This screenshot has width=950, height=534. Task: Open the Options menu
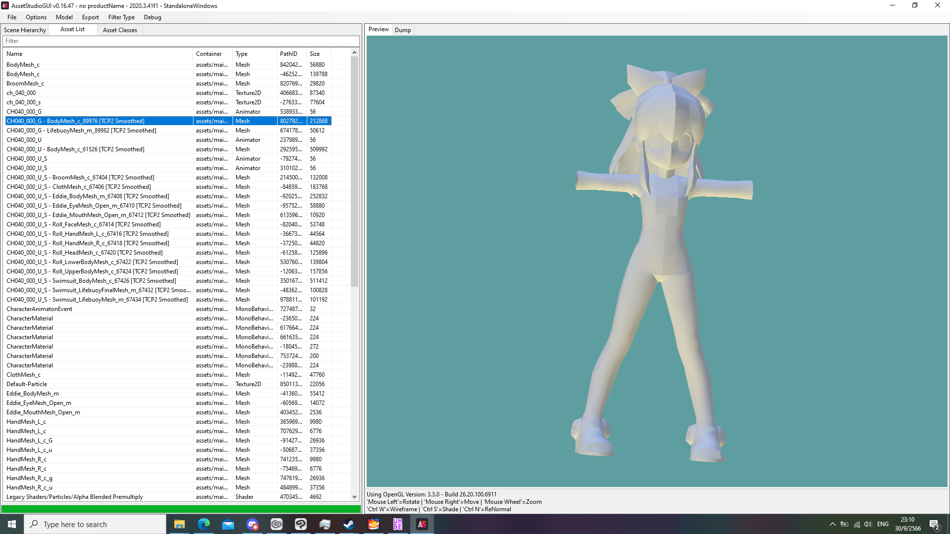(36, 17)
